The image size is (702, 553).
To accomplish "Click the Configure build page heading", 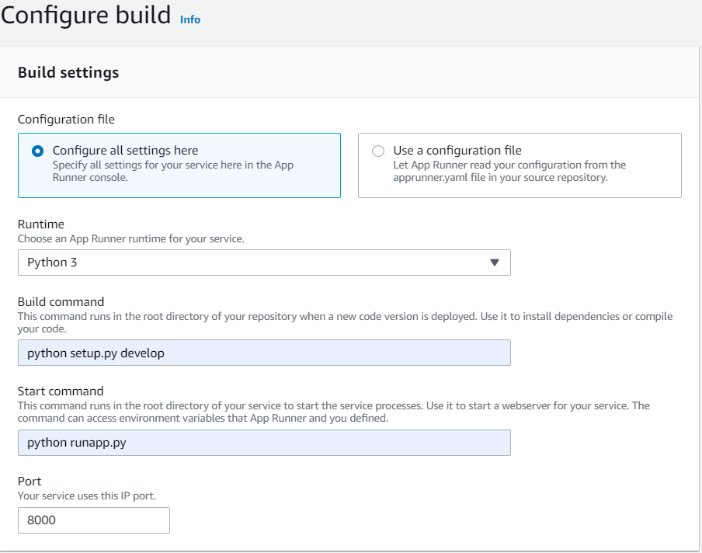I will (85, 16).
